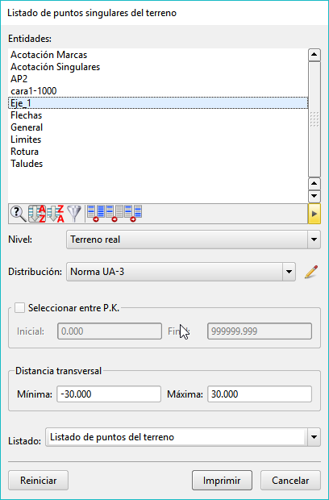The width and height of the screenshot is (329, 500).
Task: Enable the Seleccionar entre P.K. checkbox
Action: pos(20,308)
